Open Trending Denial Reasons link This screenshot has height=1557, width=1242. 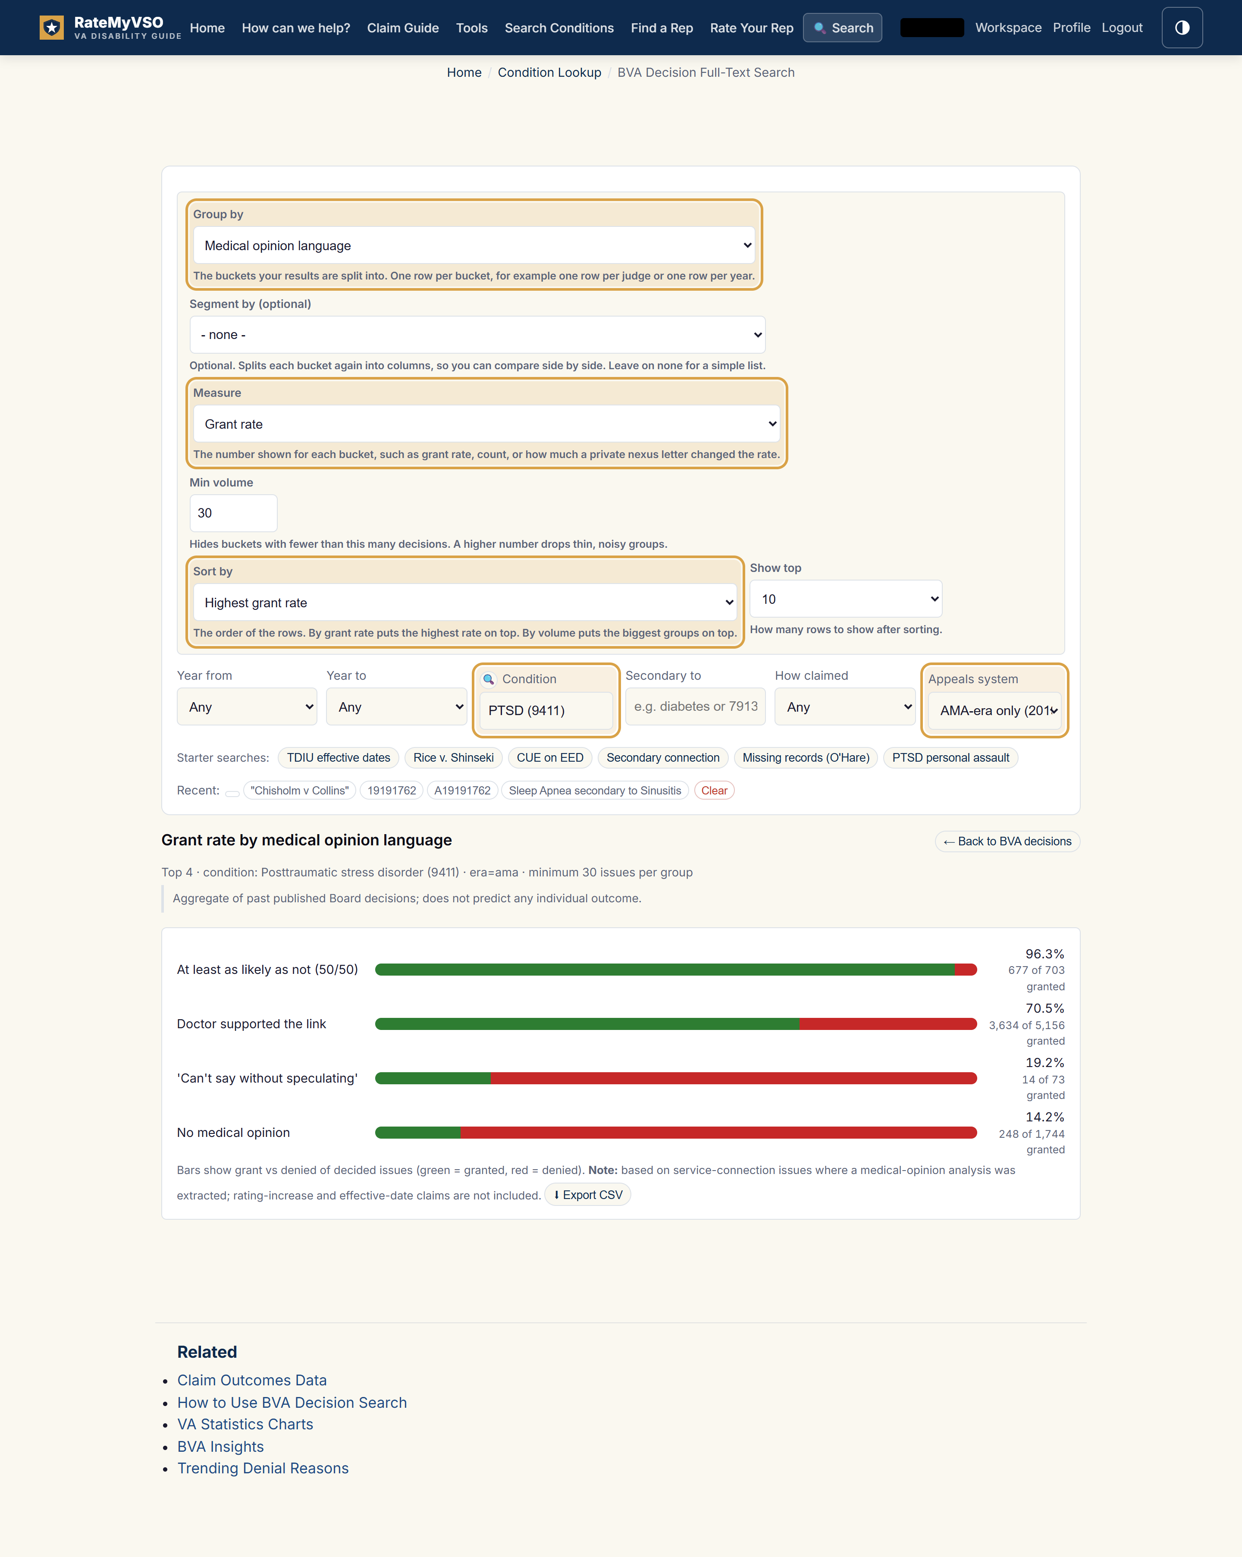[263, 1468]
